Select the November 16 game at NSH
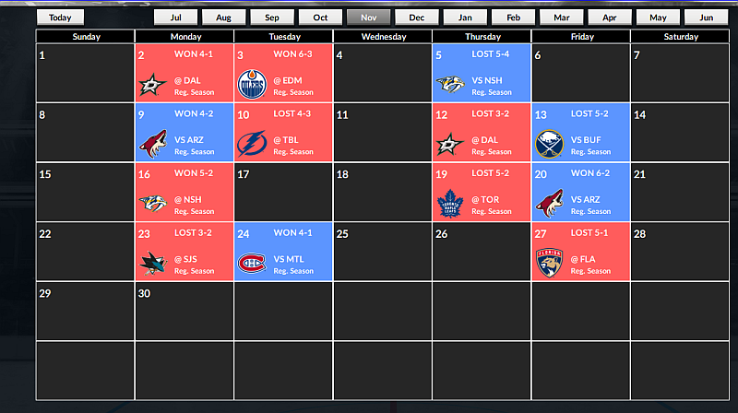738x413 pixels. click(184, 192)
